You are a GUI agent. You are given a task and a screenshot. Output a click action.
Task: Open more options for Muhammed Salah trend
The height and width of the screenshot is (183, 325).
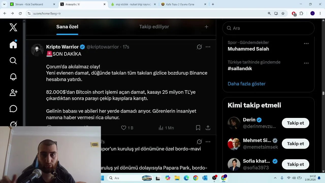pos(306,43)
